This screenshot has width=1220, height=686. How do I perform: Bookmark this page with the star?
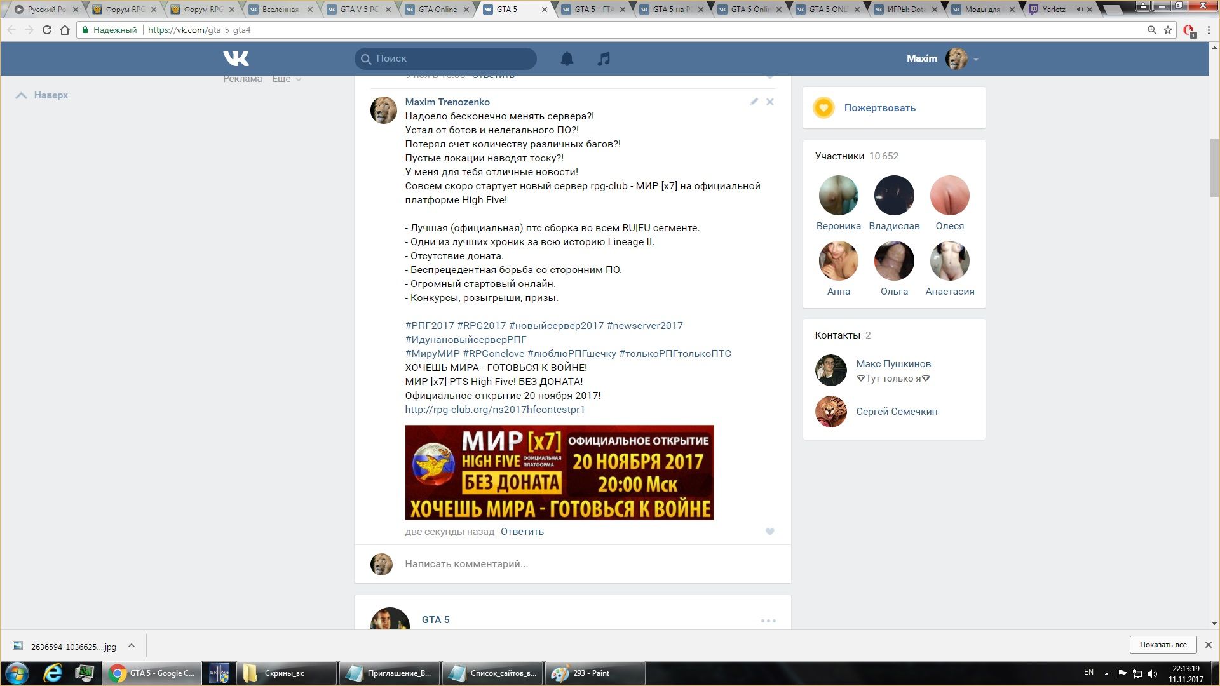click(x=1168, y=30)
